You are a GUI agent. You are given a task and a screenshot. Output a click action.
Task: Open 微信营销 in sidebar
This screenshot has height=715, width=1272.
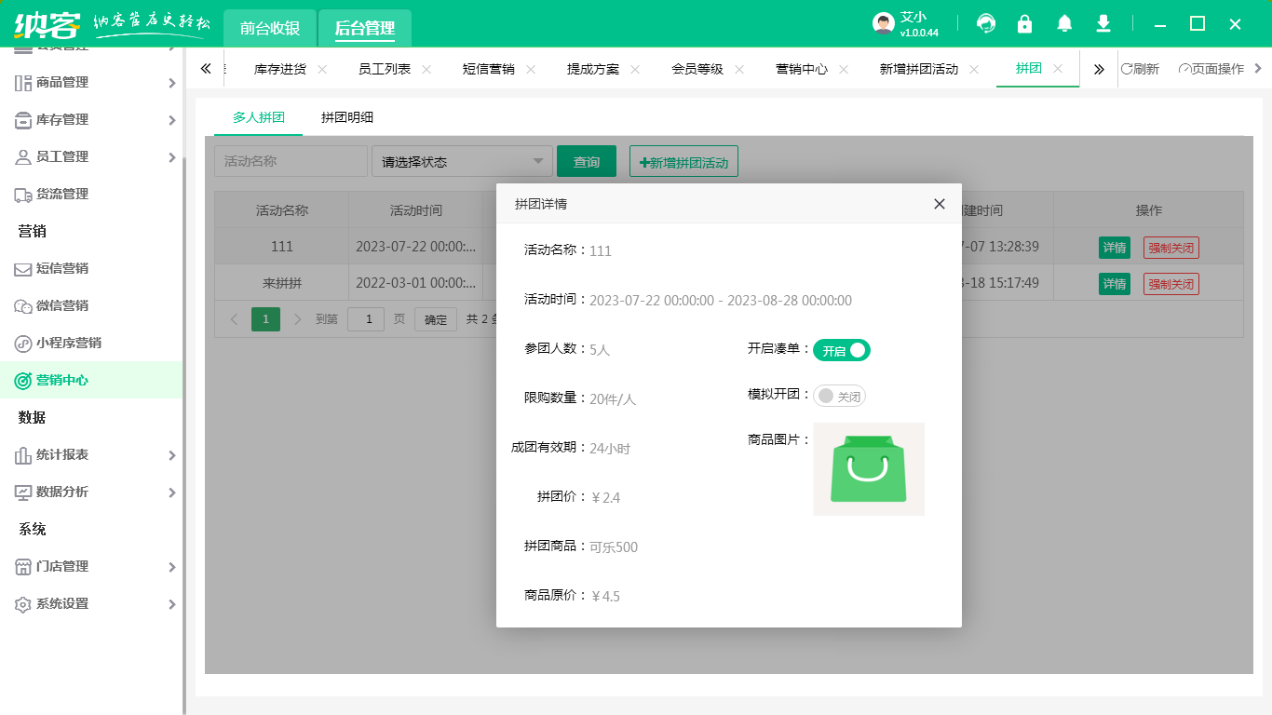click(62, 305)
